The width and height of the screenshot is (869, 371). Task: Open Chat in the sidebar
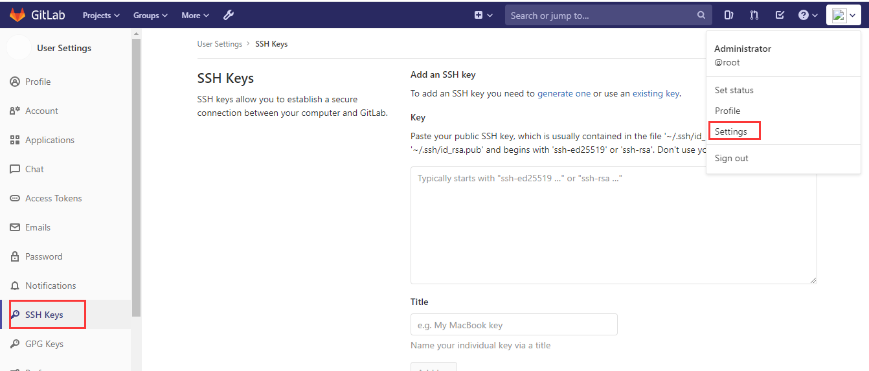(x=65, y=169)
